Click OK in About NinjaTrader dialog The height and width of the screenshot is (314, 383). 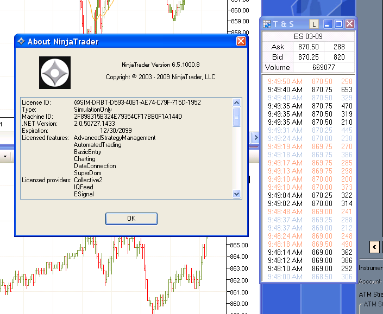pyautogui.click(x=131, y=219)
